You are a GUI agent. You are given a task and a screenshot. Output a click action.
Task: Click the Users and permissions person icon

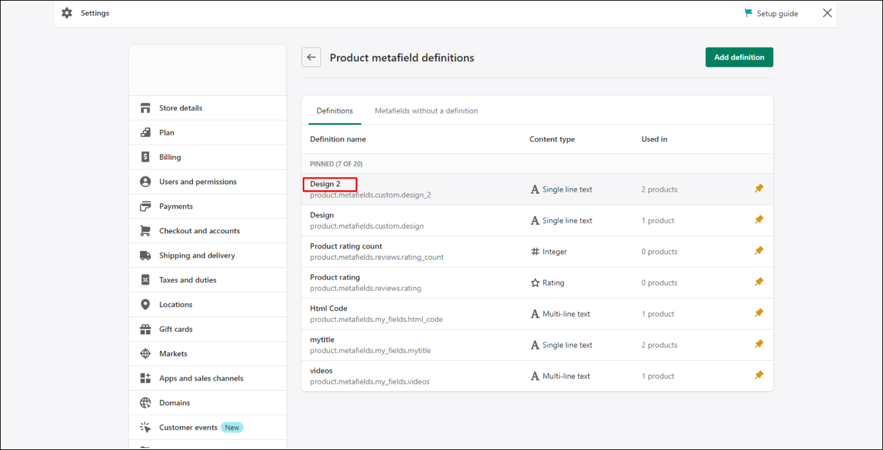click(x=145, y=182)
